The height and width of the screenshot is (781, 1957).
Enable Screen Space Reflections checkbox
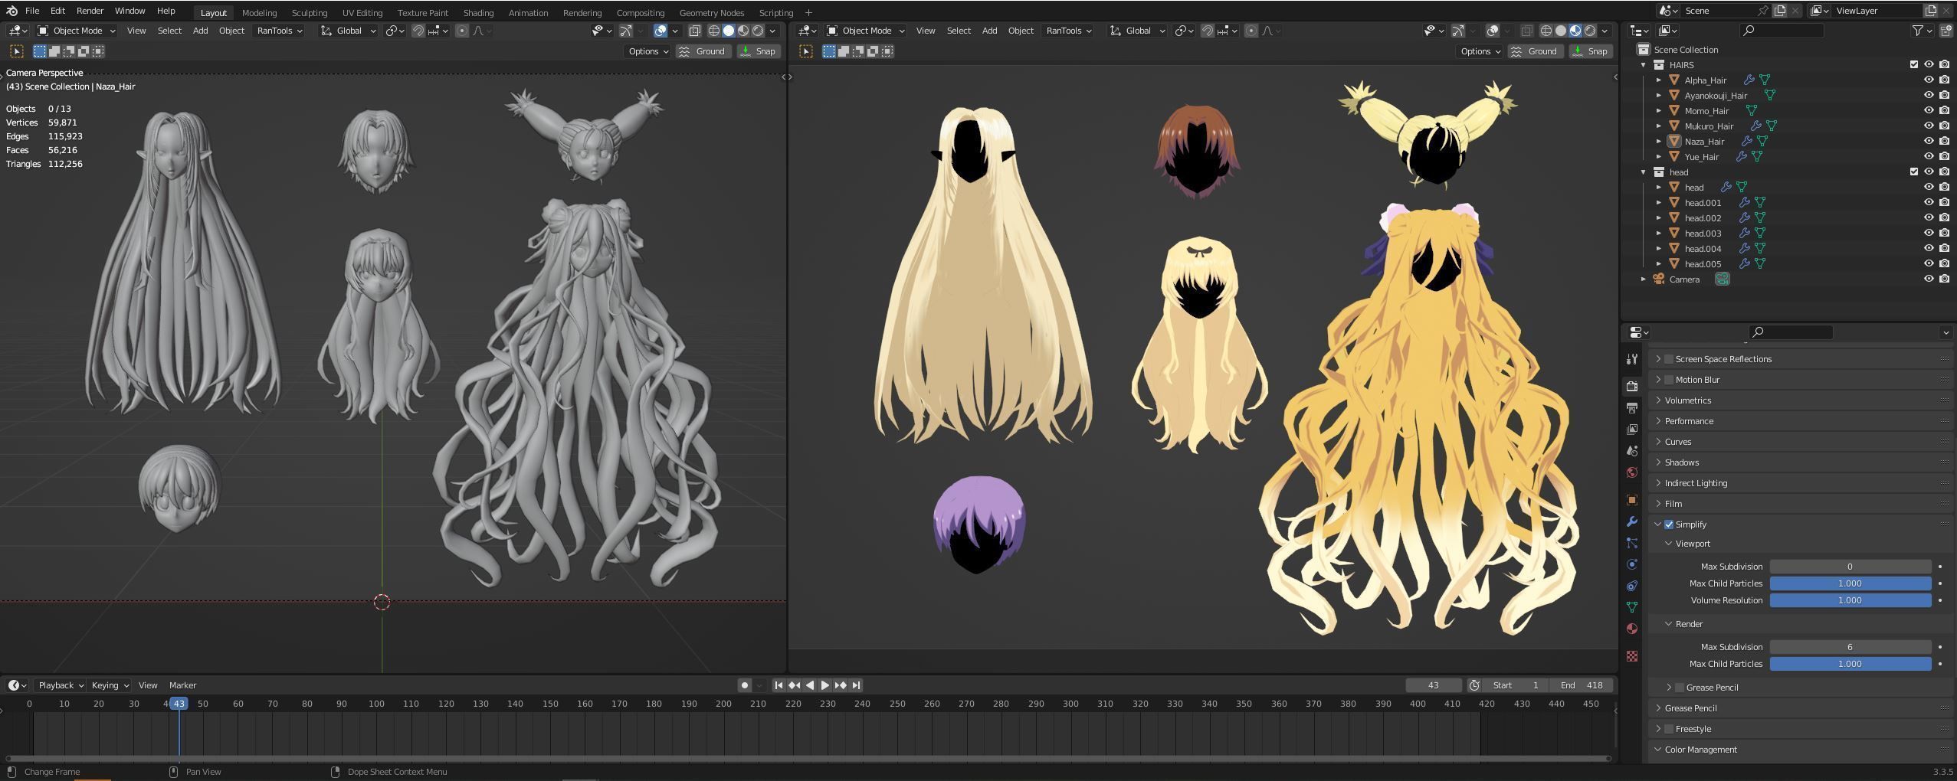1669,359
